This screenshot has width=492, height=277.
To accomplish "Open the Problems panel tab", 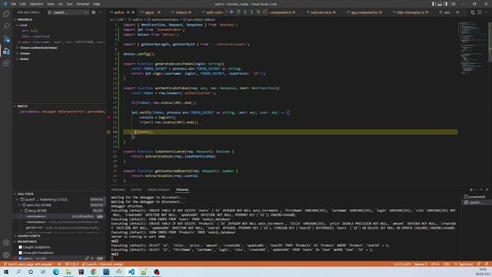I will tap(118, 190).
